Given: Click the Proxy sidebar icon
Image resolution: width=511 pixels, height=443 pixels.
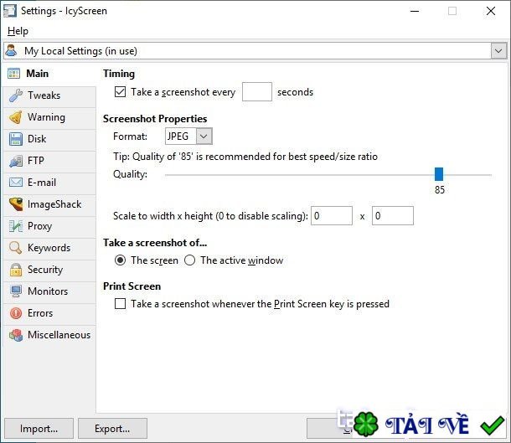Looking at the screenshot, I should coord(16,226).
